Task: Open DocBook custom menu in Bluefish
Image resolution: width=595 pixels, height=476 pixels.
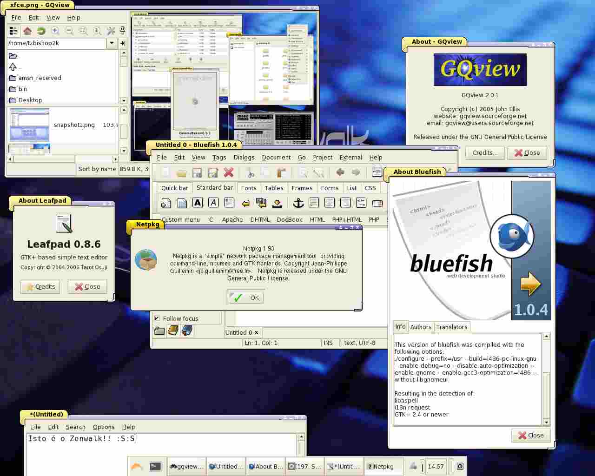Action: (x=290, y=220)
